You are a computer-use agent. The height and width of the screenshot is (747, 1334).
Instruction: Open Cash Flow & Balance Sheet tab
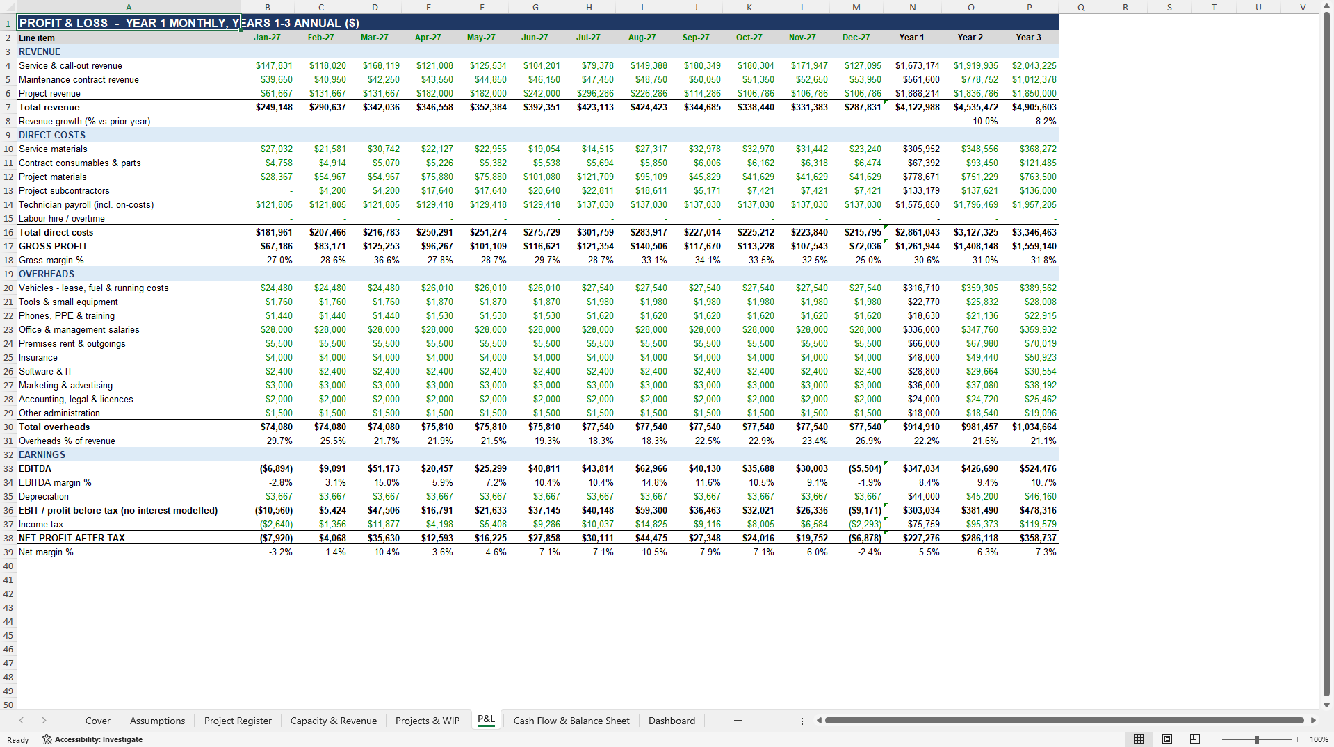pyautogui.click(x=571, y=721)
